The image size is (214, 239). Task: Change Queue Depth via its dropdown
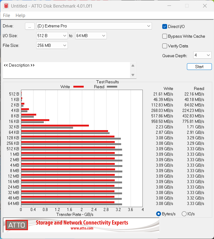tap(202, 55)
